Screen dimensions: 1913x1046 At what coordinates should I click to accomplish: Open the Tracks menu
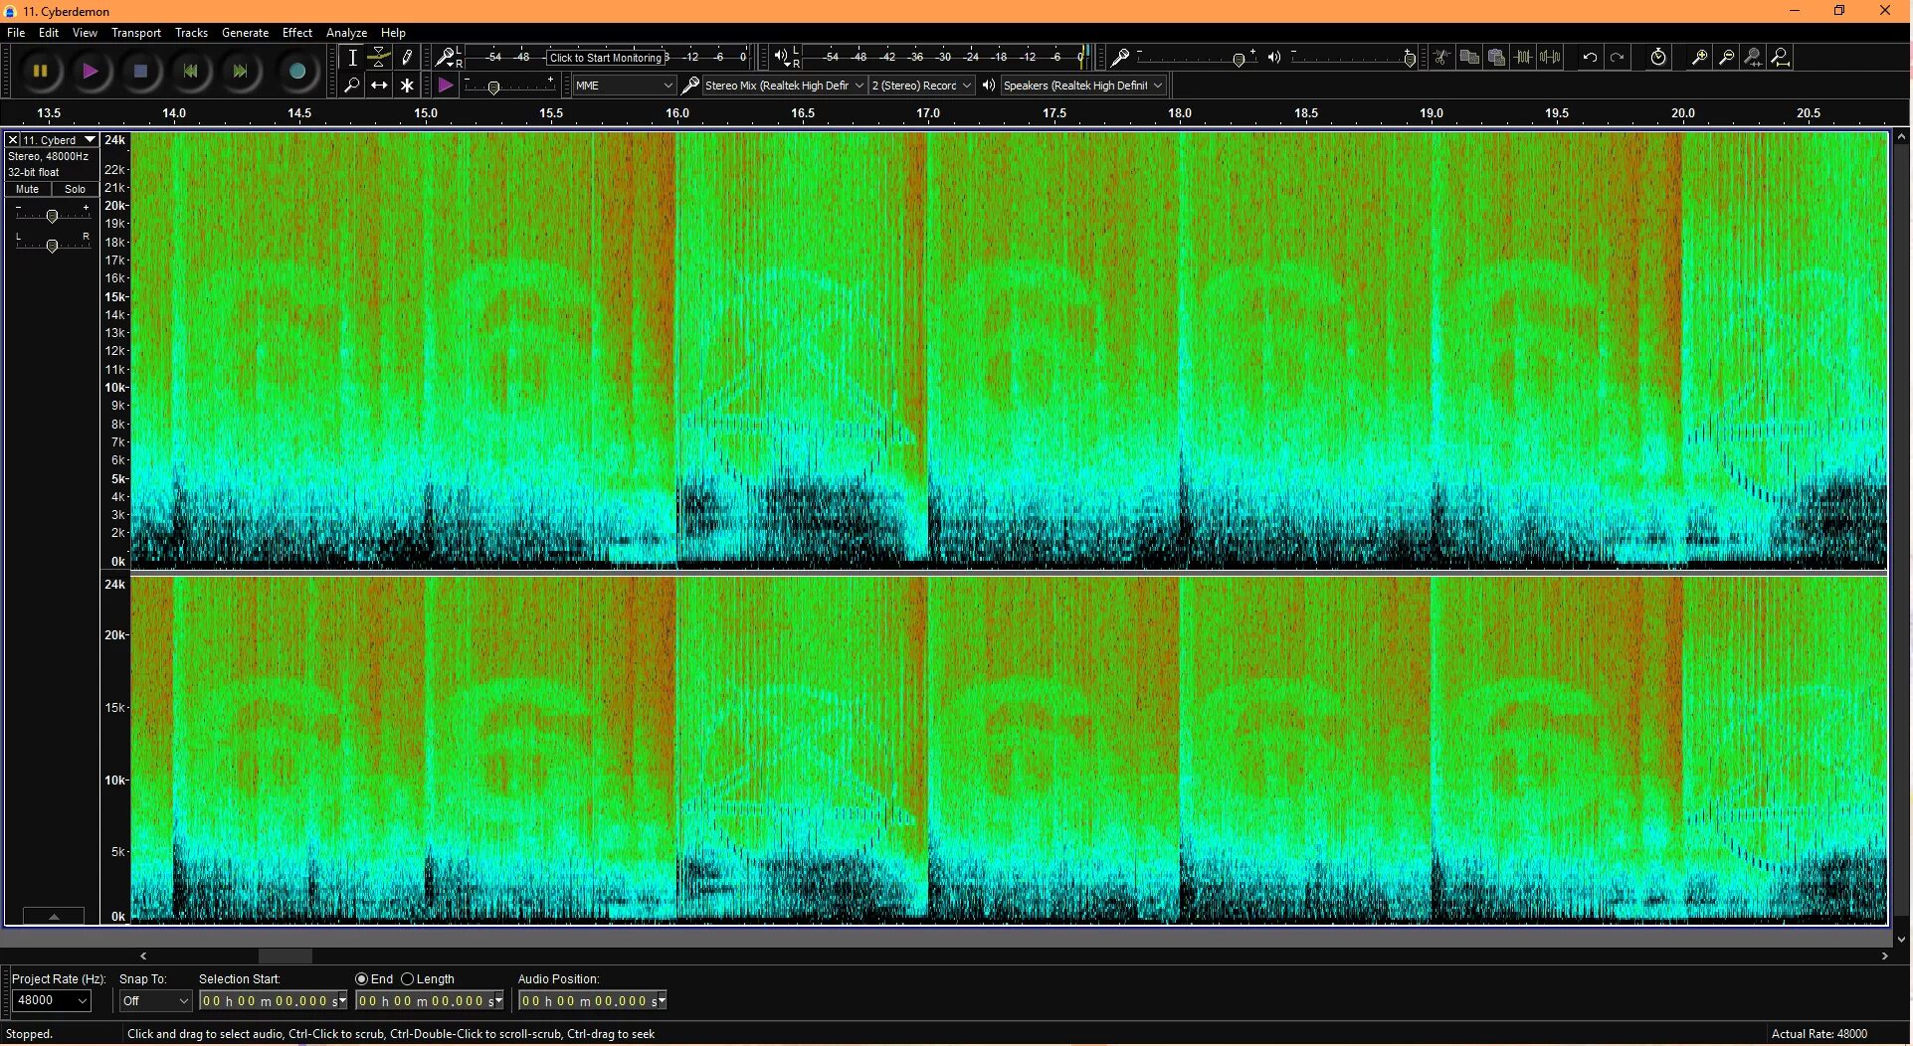pos(191,33)
